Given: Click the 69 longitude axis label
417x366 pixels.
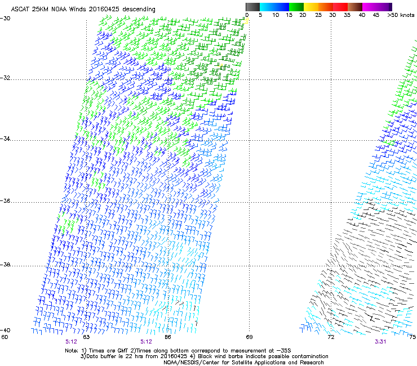Looking at the screenshot, I should coord(249,337).
